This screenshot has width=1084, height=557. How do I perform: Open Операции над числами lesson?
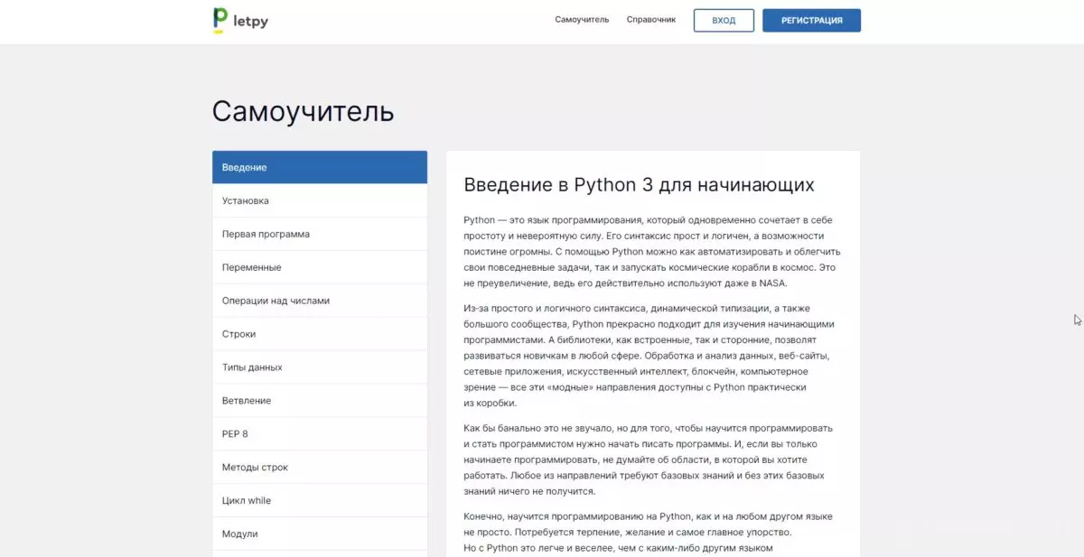320,301
